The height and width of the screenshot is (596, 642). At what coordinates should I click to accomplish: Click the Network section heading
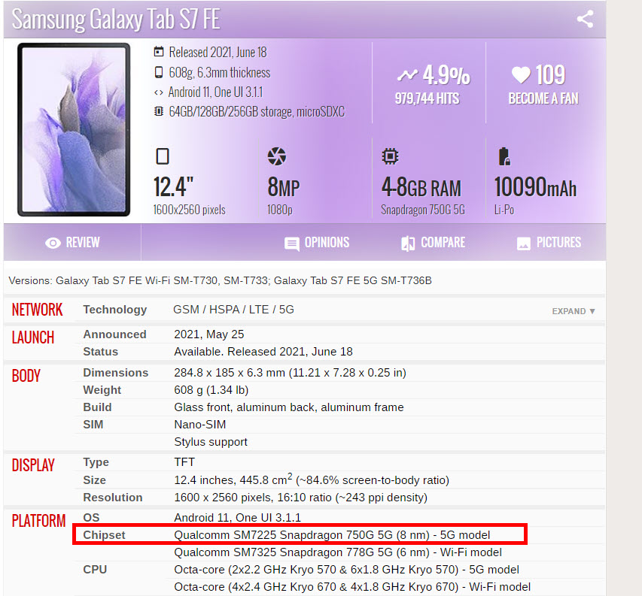point(38,310)
